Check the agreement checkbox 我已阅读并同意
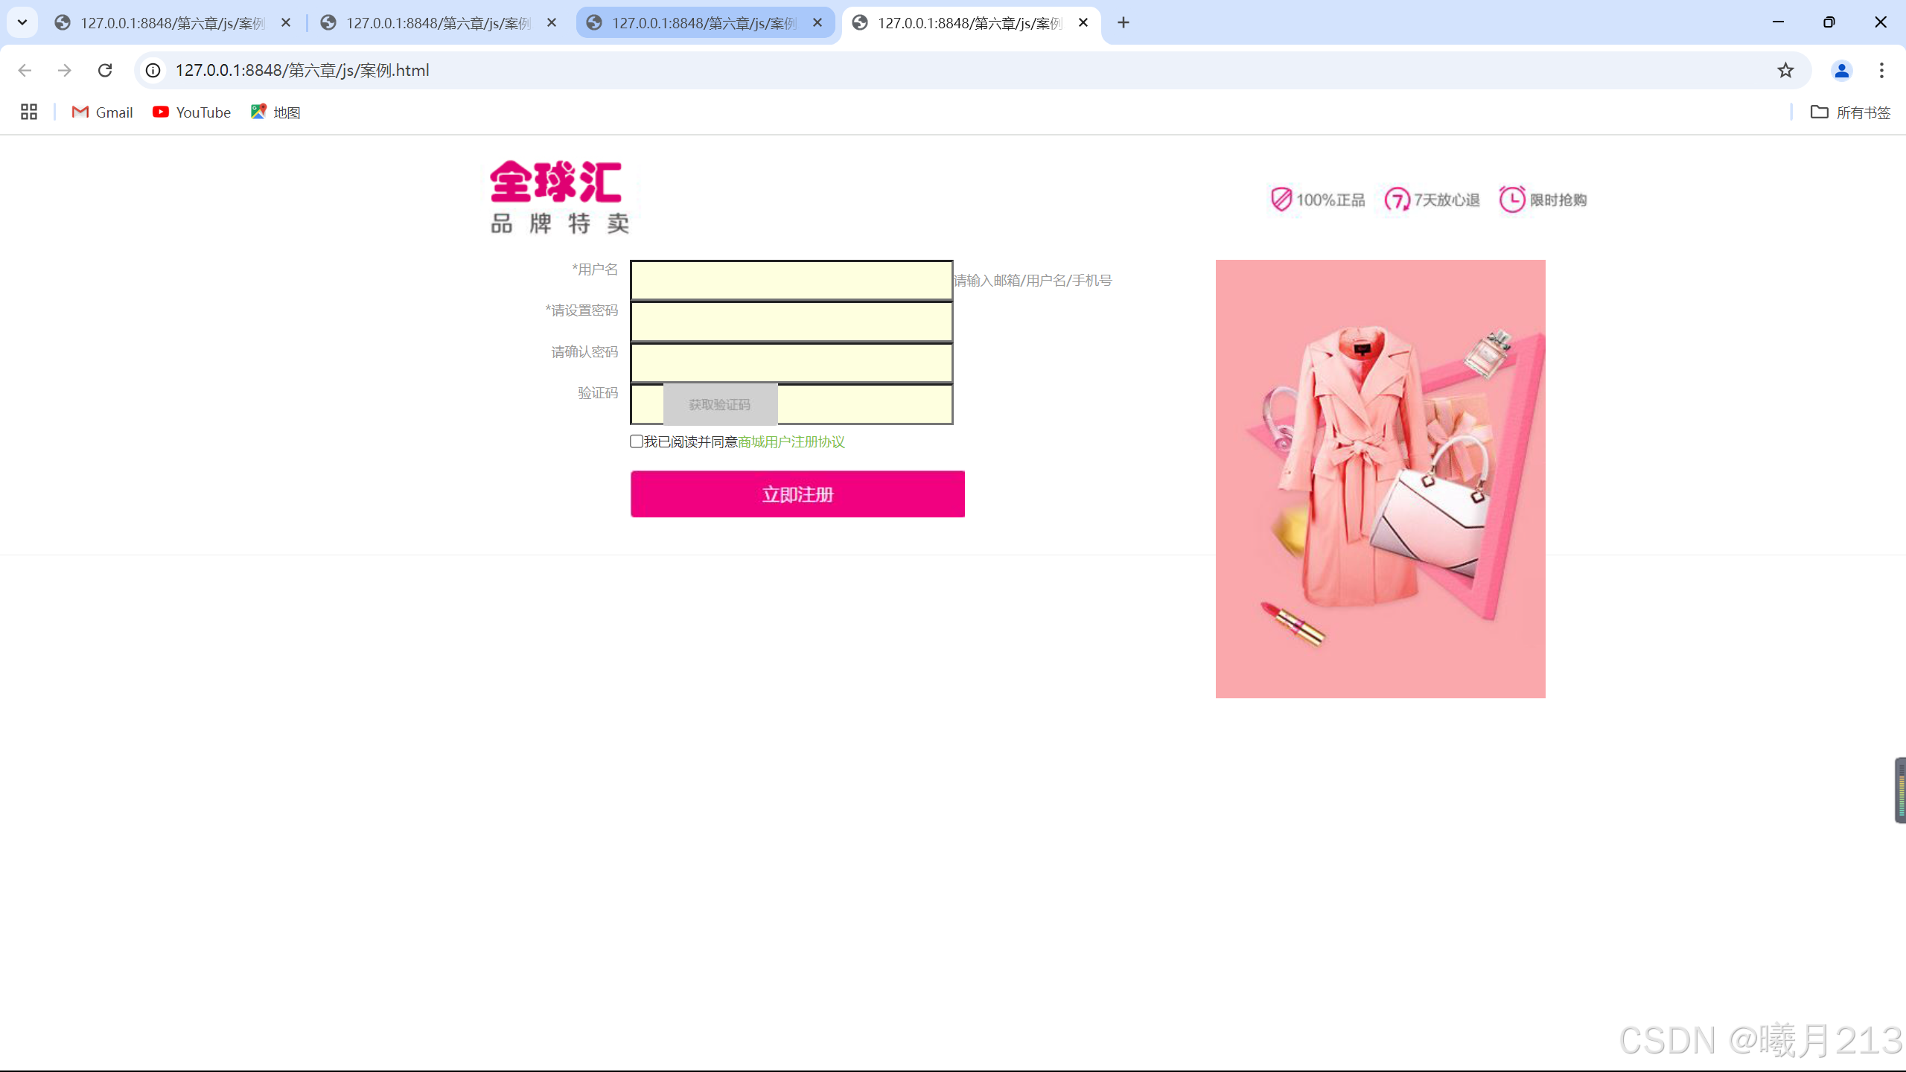 tap(637, 441)
